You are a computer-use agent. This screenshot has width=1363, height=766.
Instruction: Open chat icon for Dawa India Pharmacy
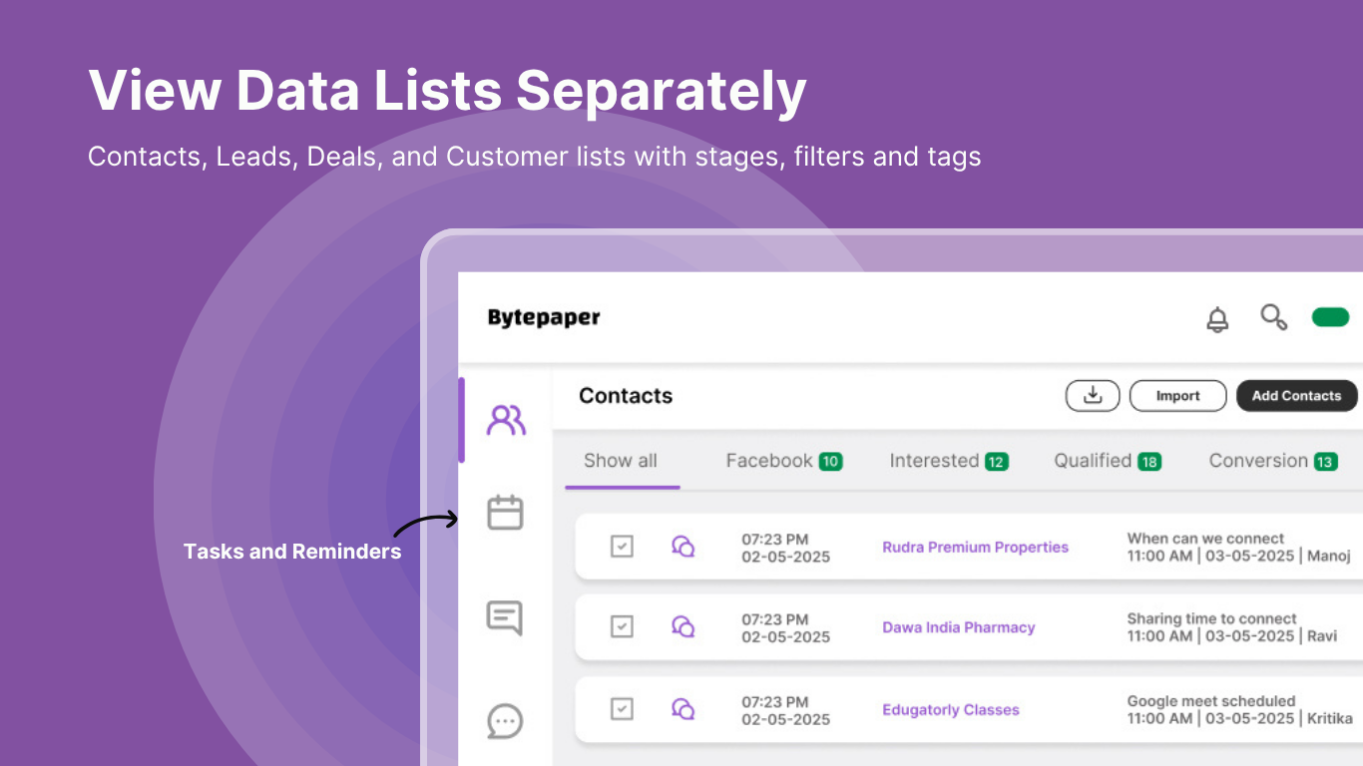682,626
